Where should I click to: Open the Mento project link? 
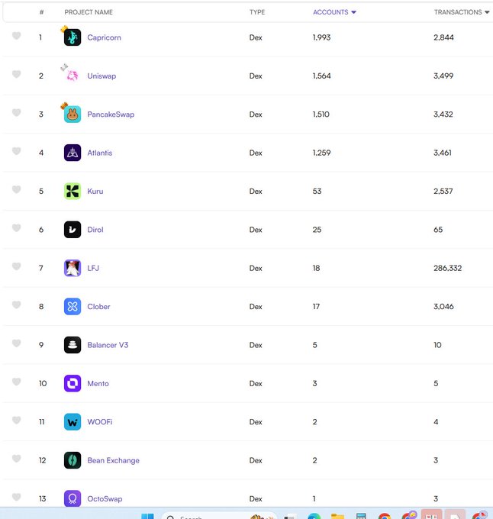click(98, 383)
